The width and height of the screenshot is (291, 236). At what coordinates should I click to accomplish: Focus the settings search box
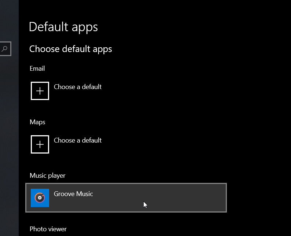(x=3, y=49)
